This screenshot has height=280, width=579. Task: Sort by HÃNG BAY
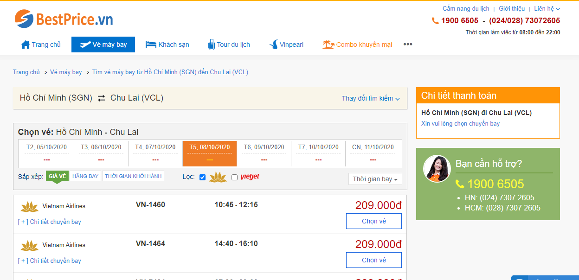click(x=85, y=176)
